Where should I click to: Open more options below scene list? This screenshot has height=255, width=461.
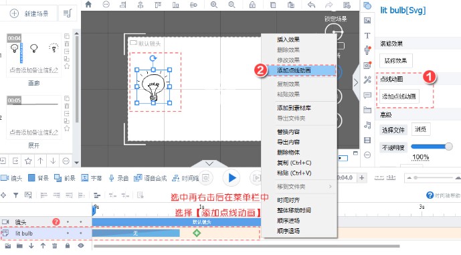[x=66, y=161]
